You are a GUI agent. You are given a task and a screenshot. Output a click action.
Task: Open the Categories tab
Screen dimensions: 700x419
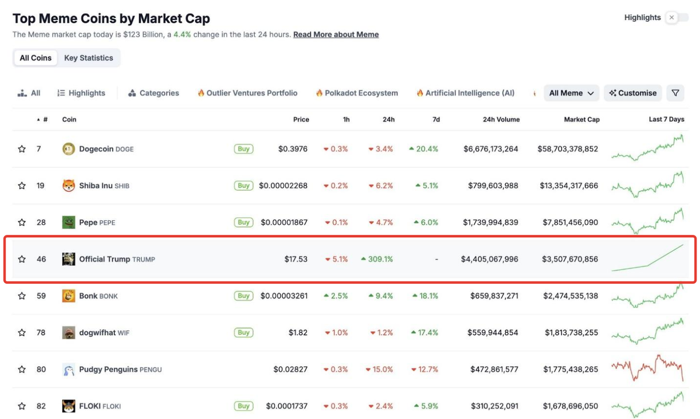[x=153, y=93]
